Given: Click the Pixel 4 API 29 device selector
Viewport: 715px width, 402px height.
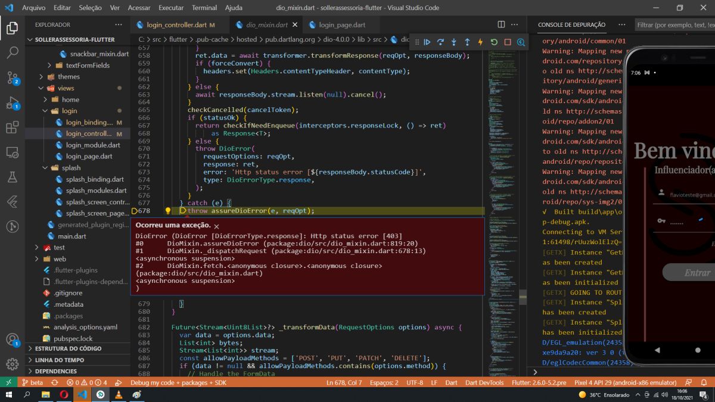Looking at the screenshot, I should [x=625, y=382].
